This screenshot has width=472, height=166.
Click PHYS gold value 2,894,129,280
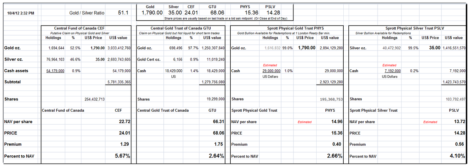(x=331, y=48)
